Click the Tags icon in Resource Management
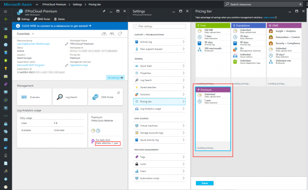Image resolution: width=308 pixels, height=190 pixels. coord(137,157)
